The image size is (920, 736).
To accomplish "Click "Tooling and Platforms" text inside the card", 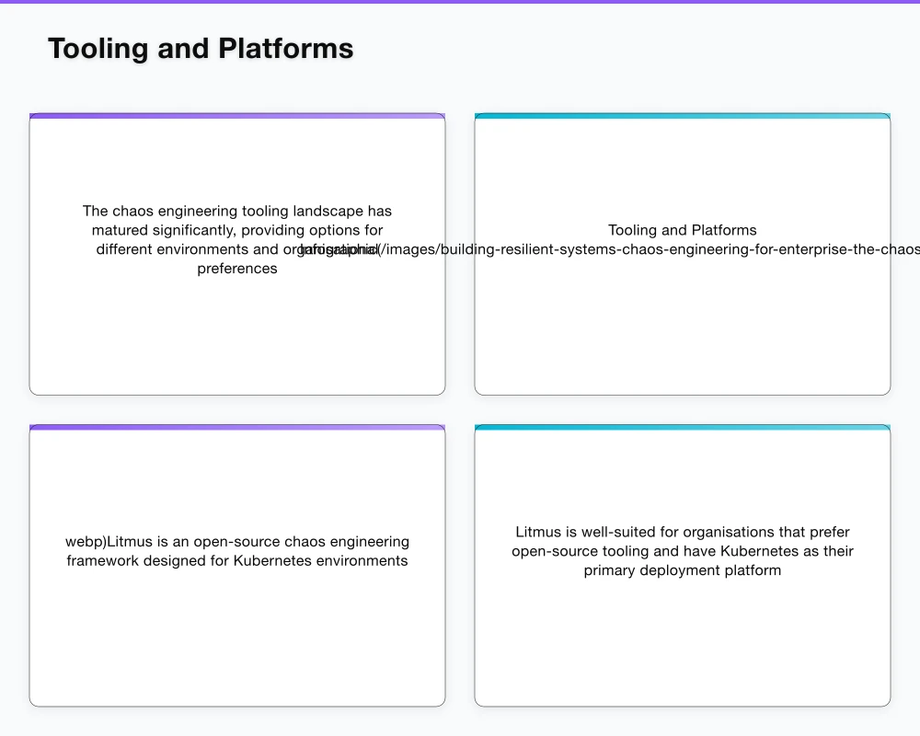I will [683, 230].
